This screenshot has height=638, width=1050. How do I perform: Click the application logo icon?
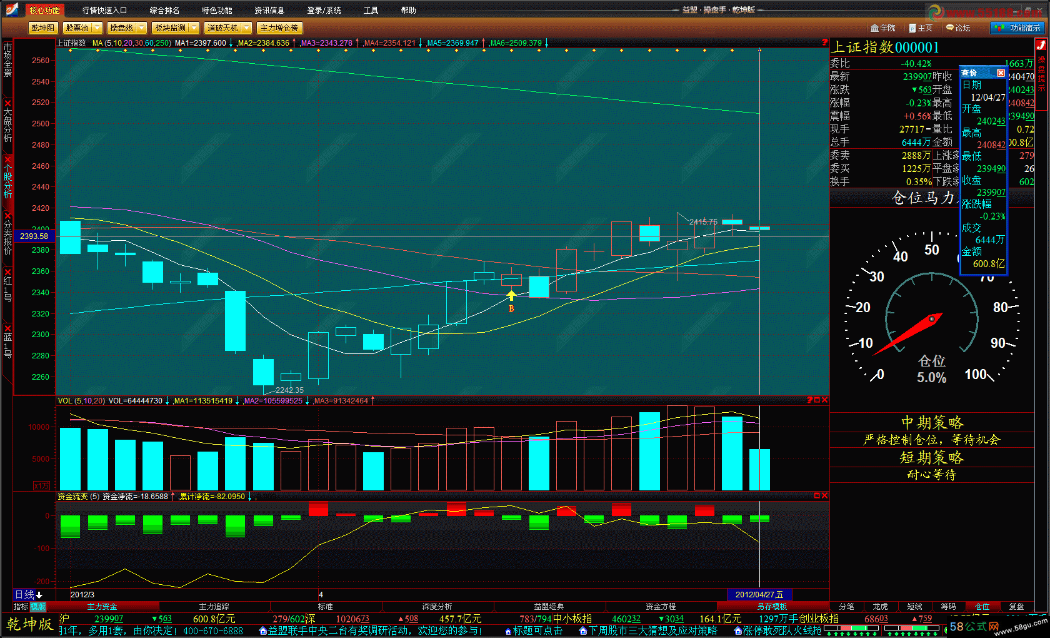(x=11, y=10)
